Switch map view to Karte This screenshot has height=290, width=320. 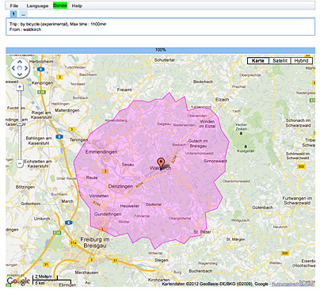tap(258, 61)
